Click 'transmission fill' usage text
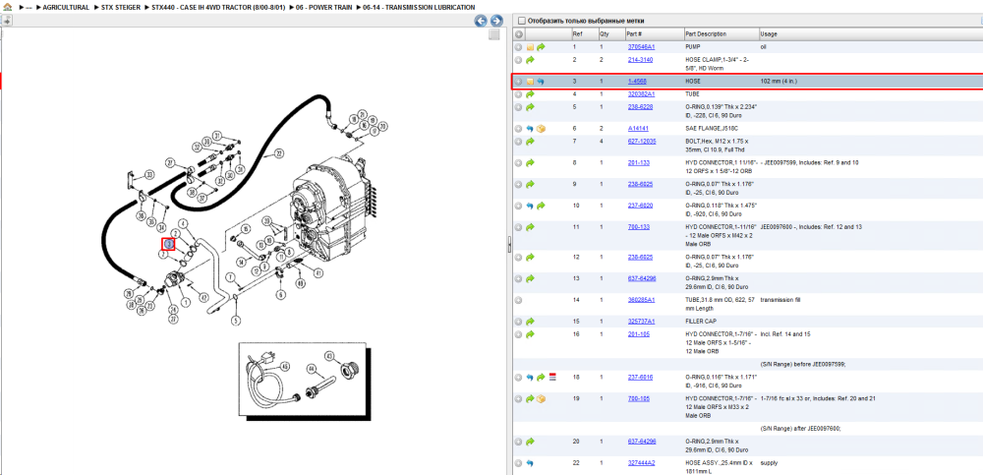This screenshot has width=983, height=475. (x=781, y=300)
